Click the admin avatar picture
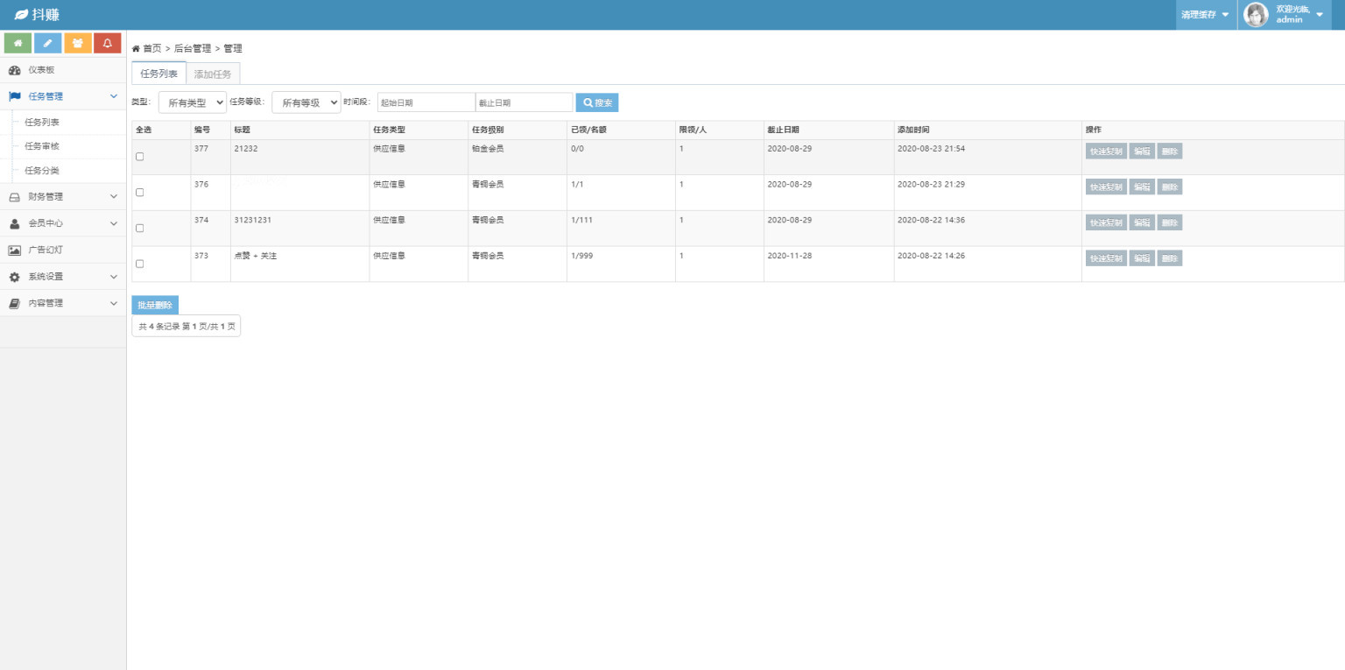This screenshot has height=670, width=1345. 1257,15
